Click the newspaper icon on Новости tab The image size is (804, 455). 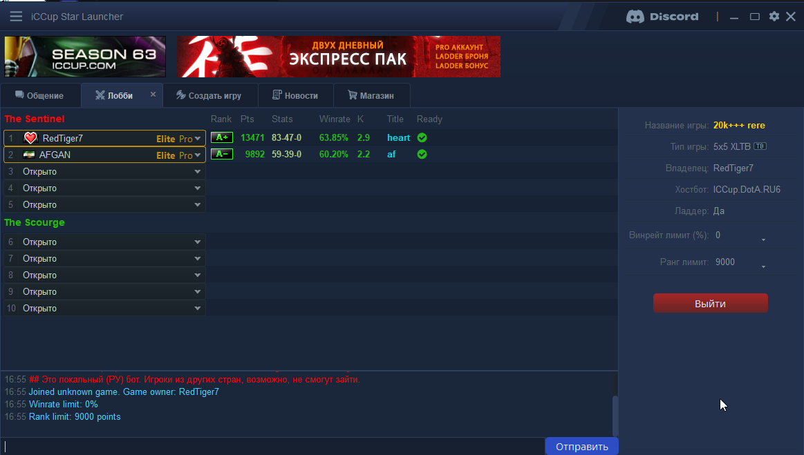coord(277,95)
